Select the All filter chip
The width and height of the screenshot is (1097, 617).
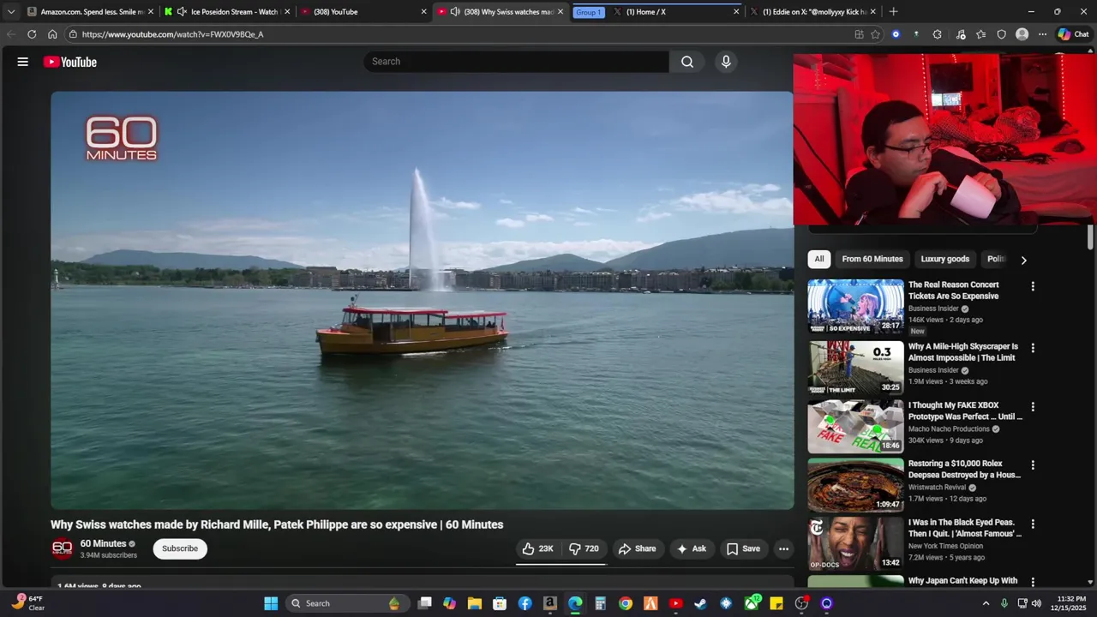(819, 259)
